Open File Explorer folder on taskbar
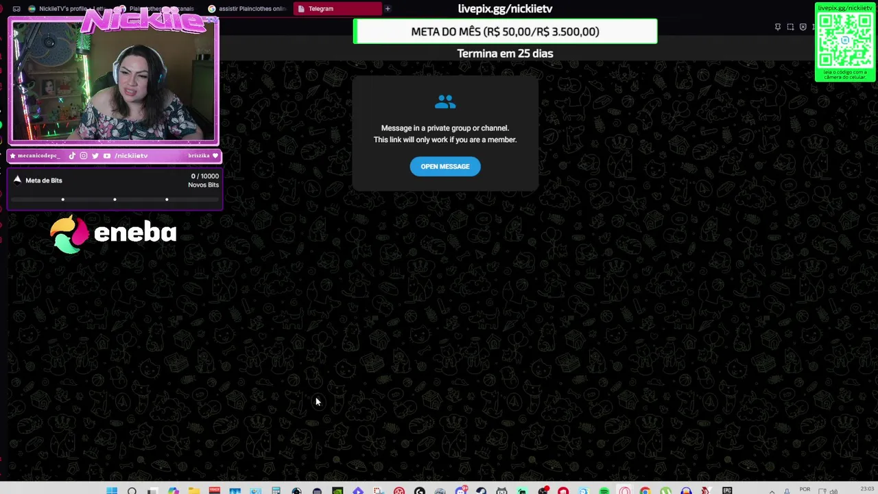This screenshot has width=878, height=494. coord(193,491)
